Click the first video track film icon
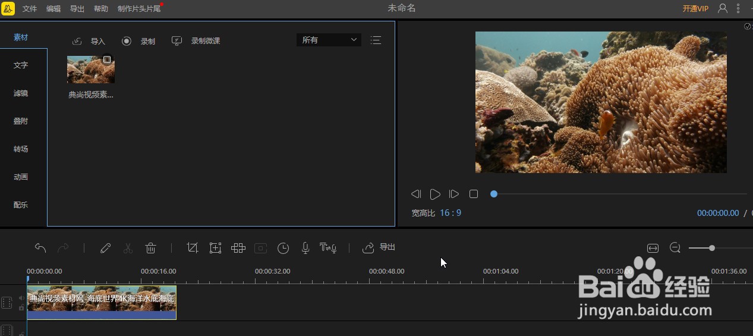The width and height of the screenshot is (753, 336). pyautogui.click(x=7, y=303)
